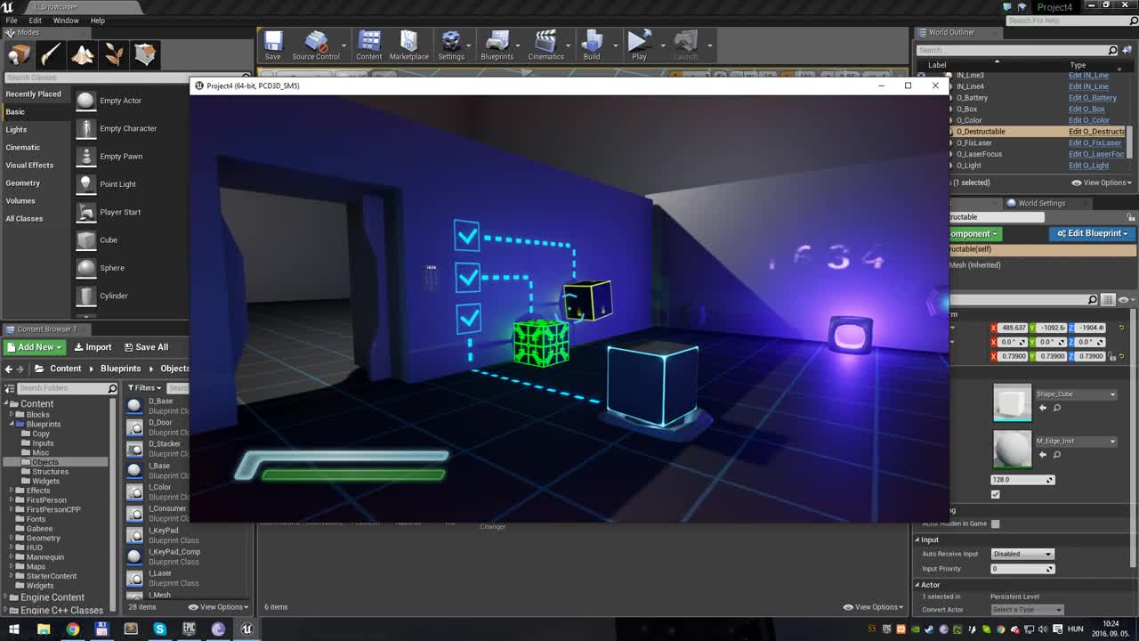Open the Marketplace from the toolbar

click(408, 42)
